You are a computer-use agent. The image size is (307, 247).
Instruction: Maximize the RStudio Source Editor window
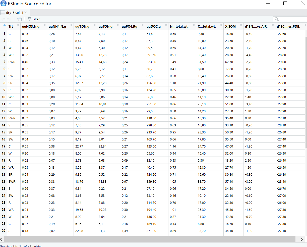coord(285,4)
